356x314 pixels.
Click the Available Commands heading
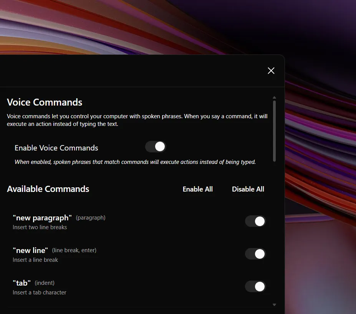tap(48, 189)
